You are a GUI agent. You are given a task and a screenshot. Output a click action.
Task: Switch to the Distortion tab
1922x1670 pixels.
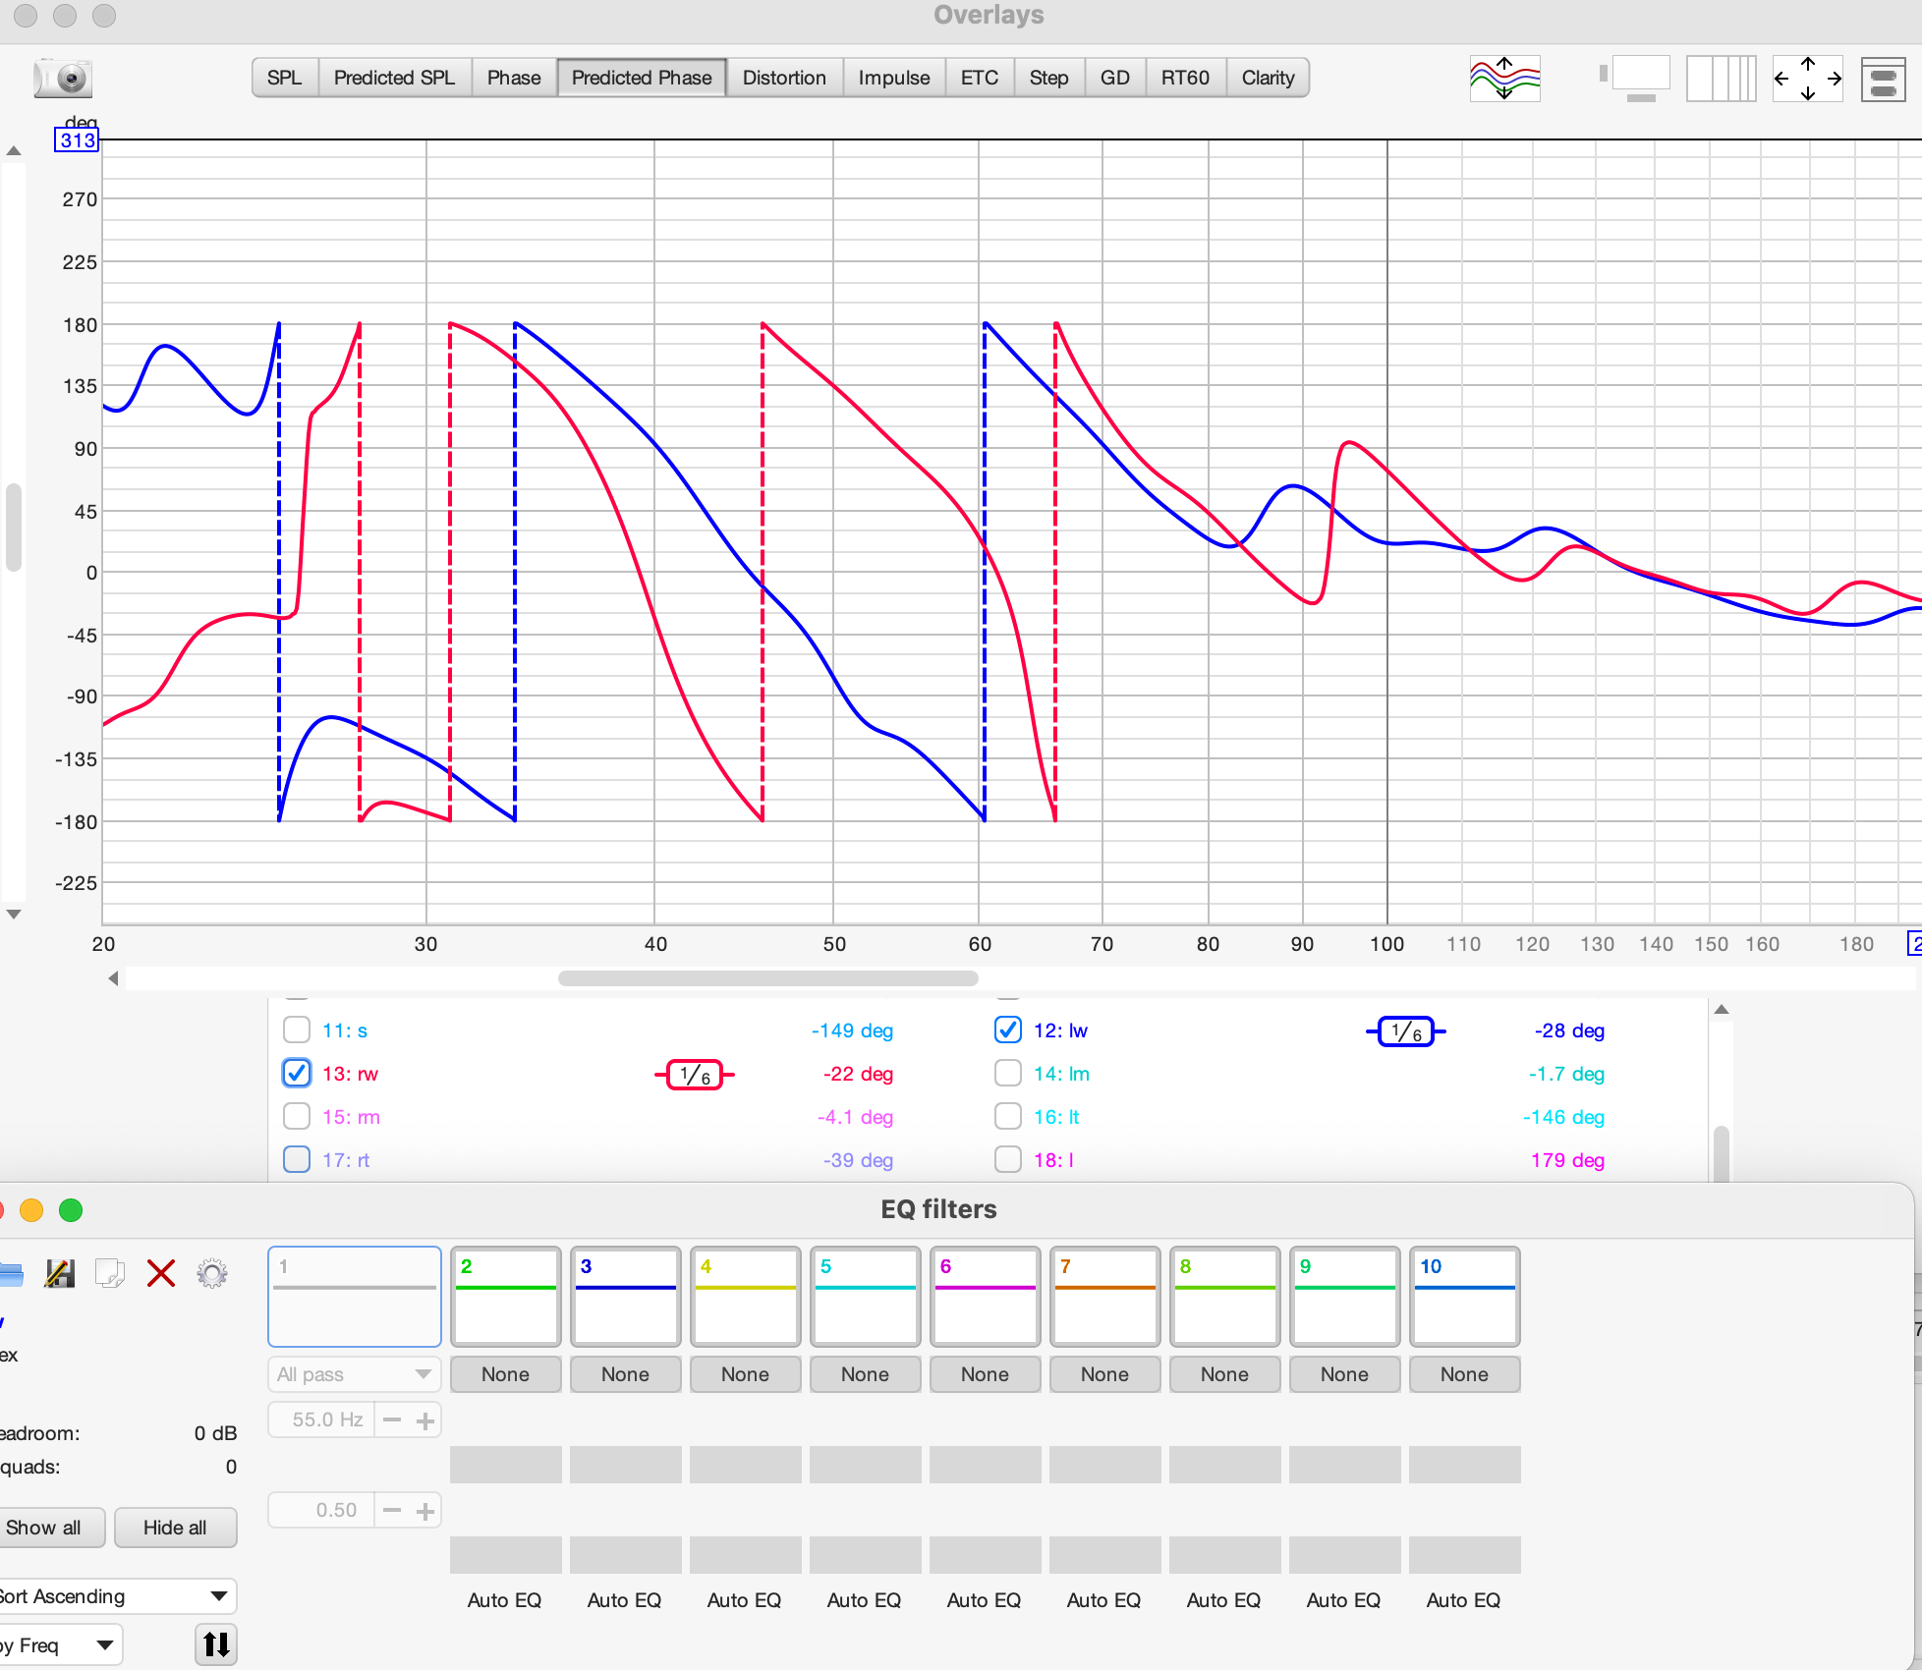tap(784, 78)
